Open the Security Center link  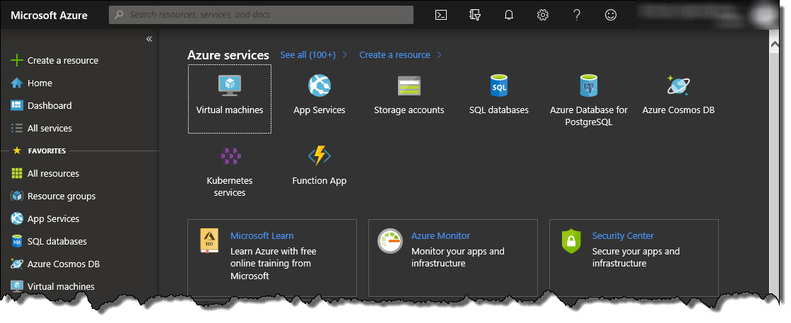coord(623,235)
